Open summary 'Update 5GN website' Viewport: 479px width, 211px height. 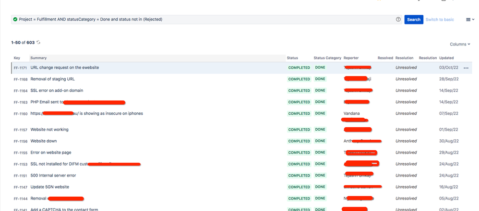pyautogui.click(x=49, y=187)
